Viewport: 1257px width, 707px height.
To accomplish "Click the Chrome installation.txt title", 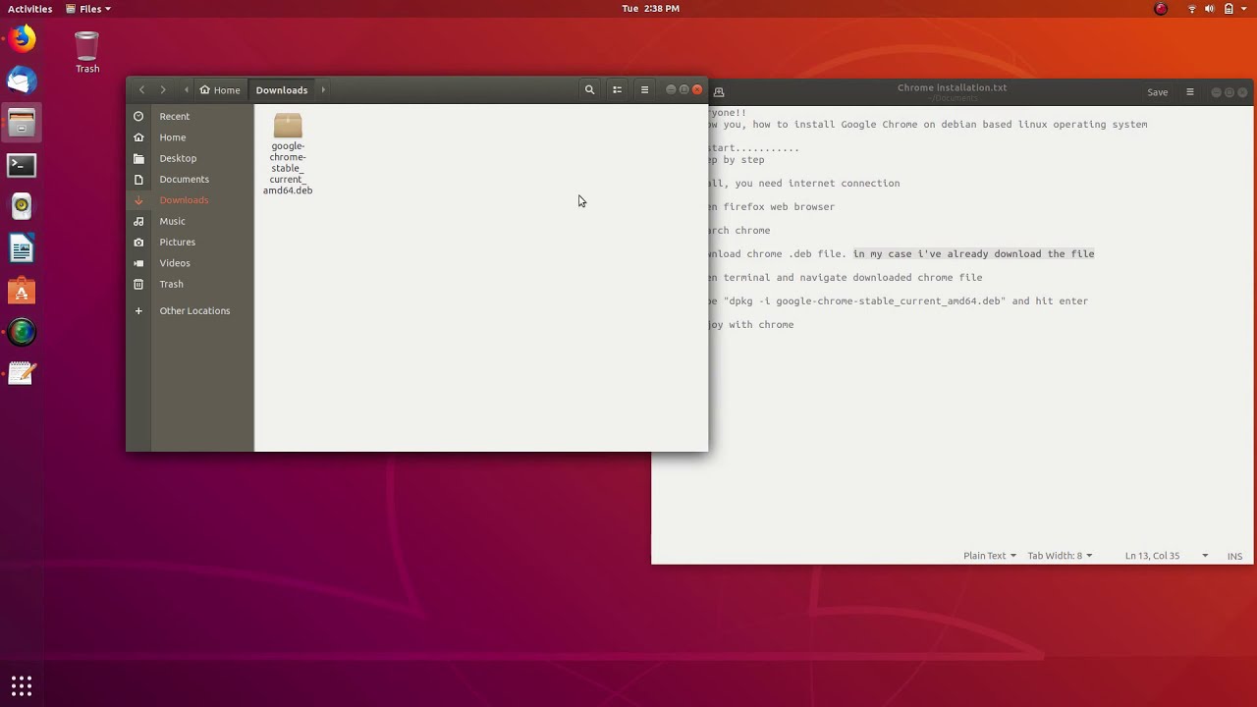I will 952,87.
